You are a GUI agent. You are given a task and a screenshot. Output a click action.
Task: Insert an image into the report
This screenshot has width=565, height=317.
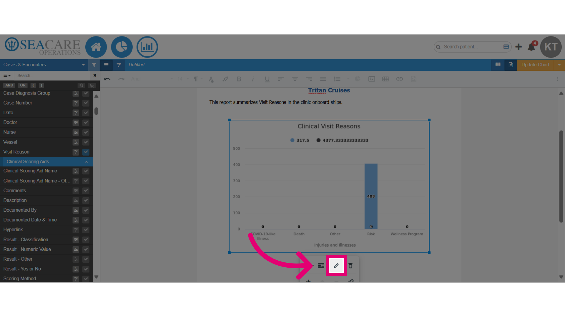[x=372, y=79]
